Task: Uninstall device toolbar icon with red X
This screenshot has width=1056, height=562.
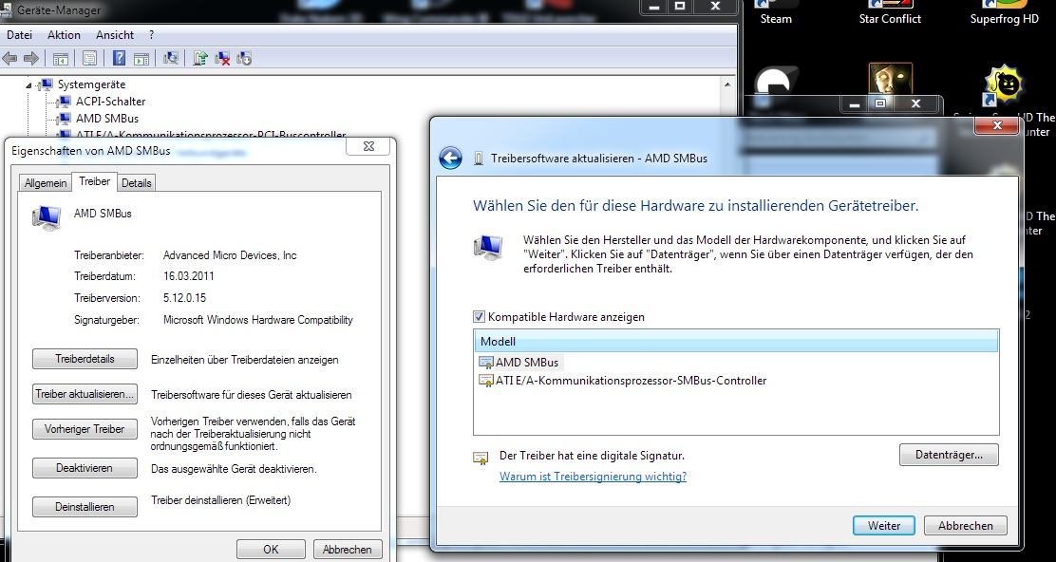Action: (x=222, y=59)
